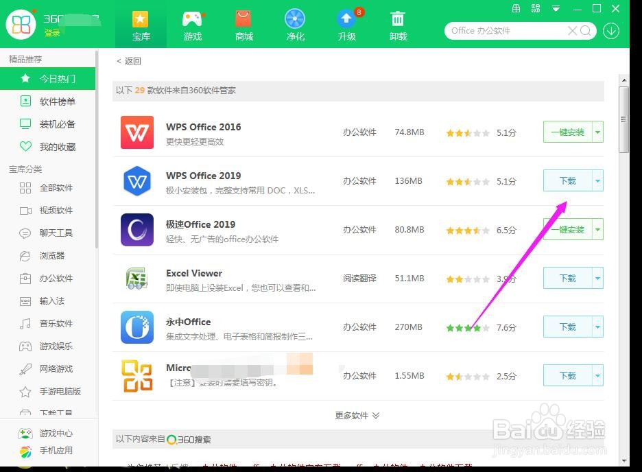This screenshot has height=472, width=642.
Task: Click the 永中Office app icon
Action: click(x=137, y=327)
